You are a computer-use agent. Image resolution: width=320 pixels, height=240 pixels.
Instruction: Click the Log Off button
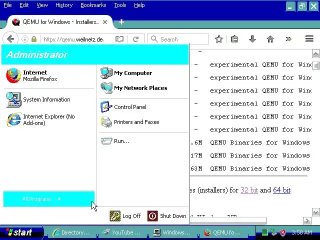pos(125,216)
